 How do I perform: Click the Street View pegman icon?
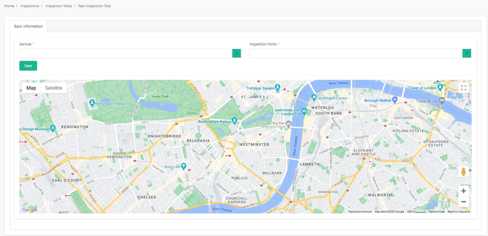(463, 172)
